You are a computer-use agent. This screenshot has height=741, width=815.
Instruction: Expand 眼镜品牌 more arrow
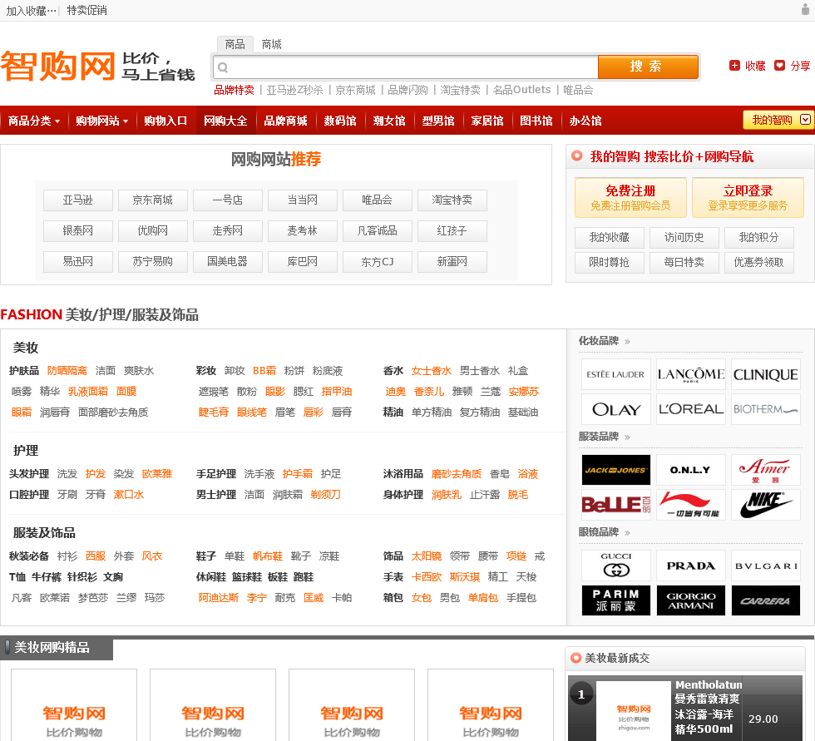(627, 532)
